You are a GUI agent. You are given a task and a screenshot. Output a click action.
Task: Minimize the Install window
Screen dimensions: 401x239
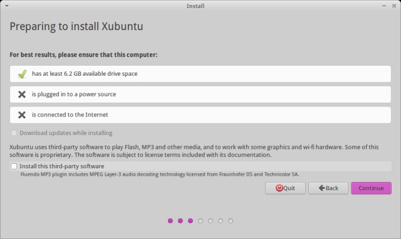(384, 6)
